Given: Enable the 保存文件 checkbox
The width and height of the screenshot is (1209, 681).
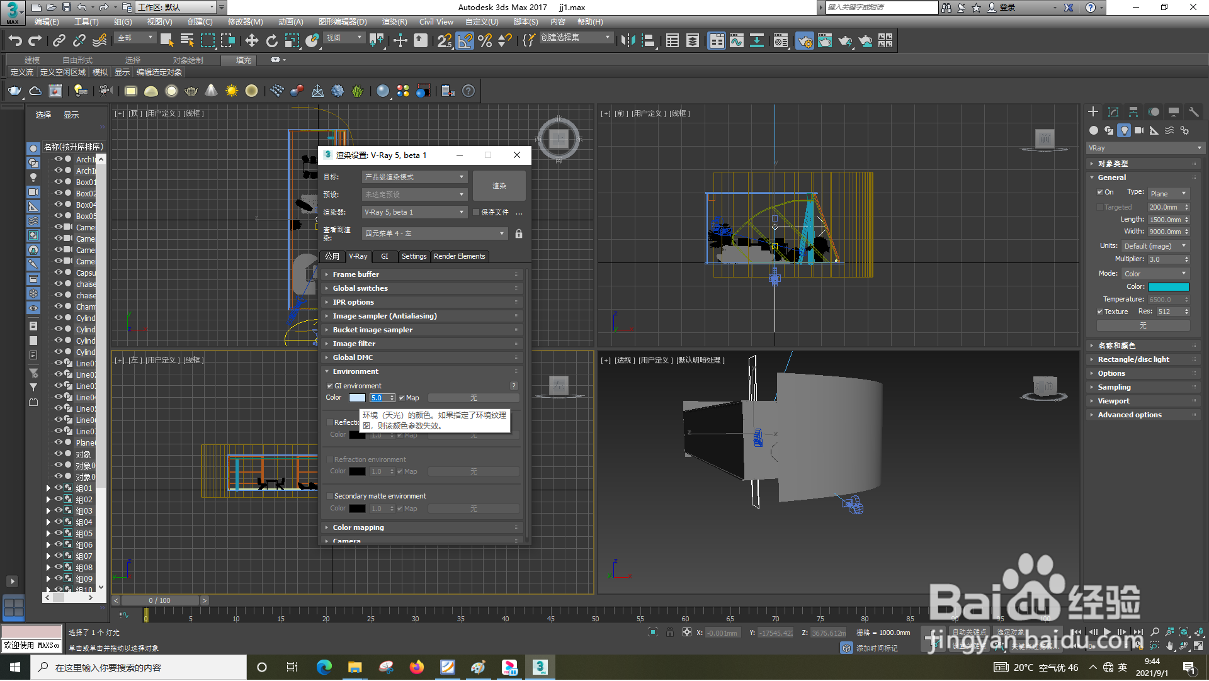Looking at the screenshot, I should (476, 212).
